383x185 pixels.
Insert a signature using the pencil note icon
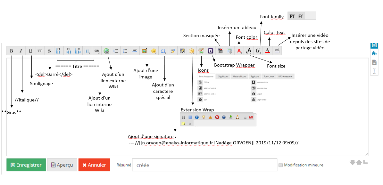tap(173, 51)
